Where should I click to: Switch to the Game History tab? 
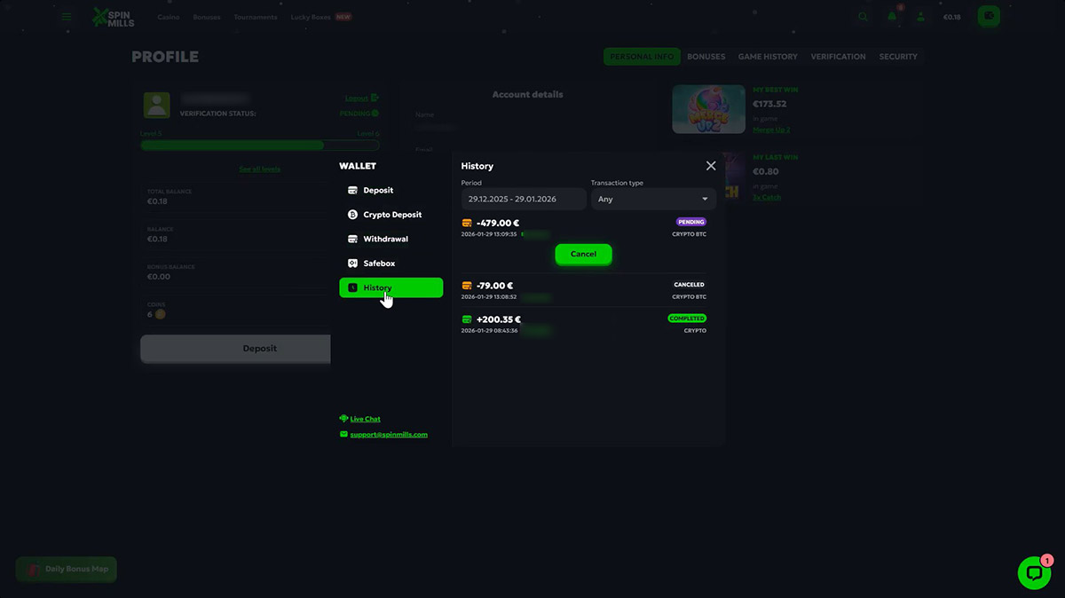[x=768, y=57]
